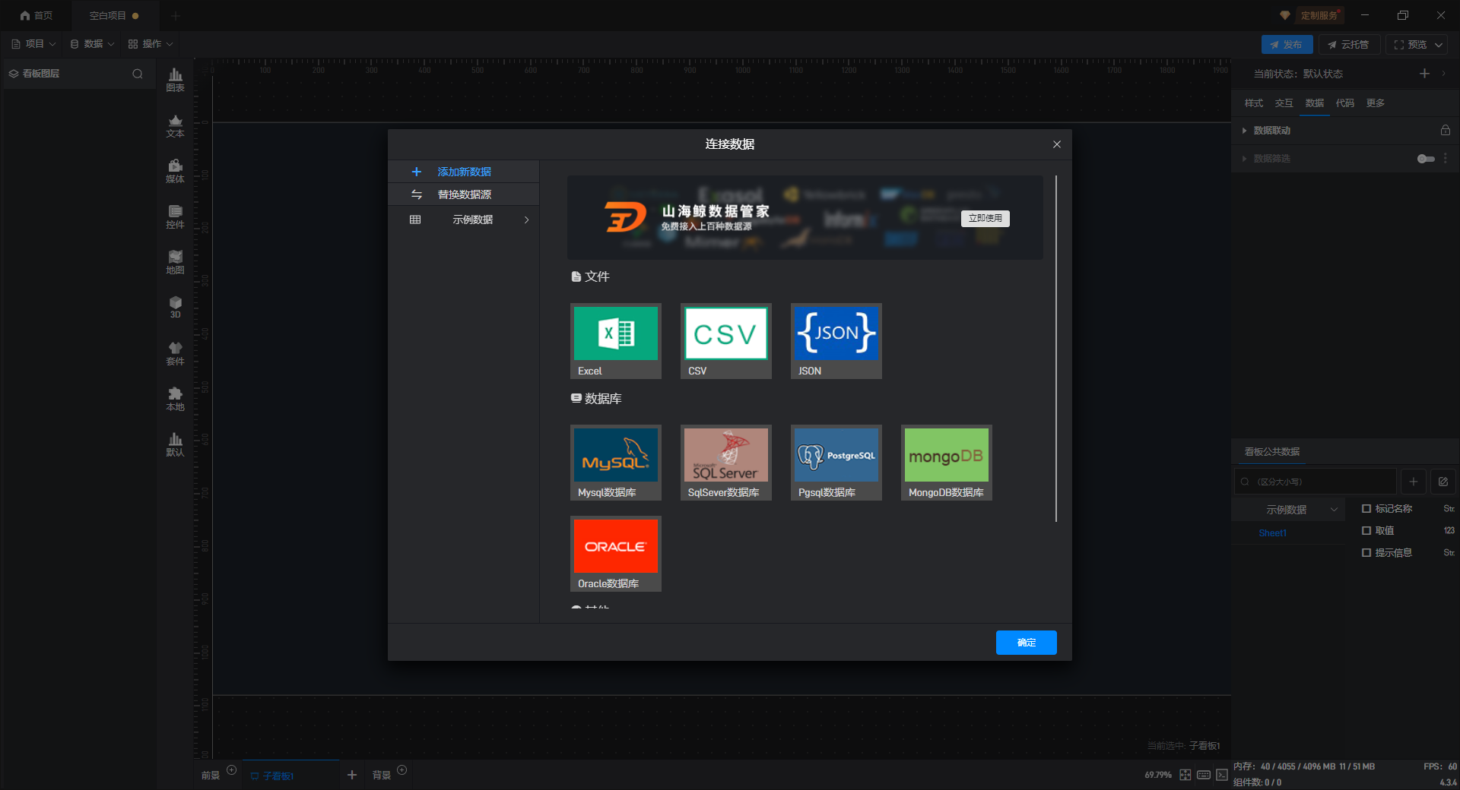Click the 云托管 cloud hosting button
Viewport: 1460px width, 790px height.
pos(1349,45)
